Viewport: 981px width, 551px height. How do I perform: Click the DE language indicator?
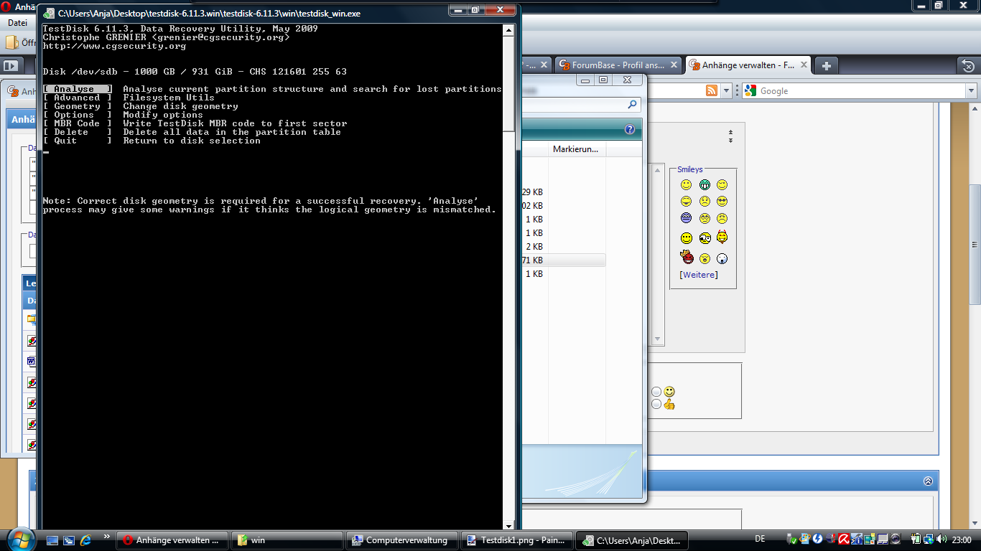click(x=760, y=539)
